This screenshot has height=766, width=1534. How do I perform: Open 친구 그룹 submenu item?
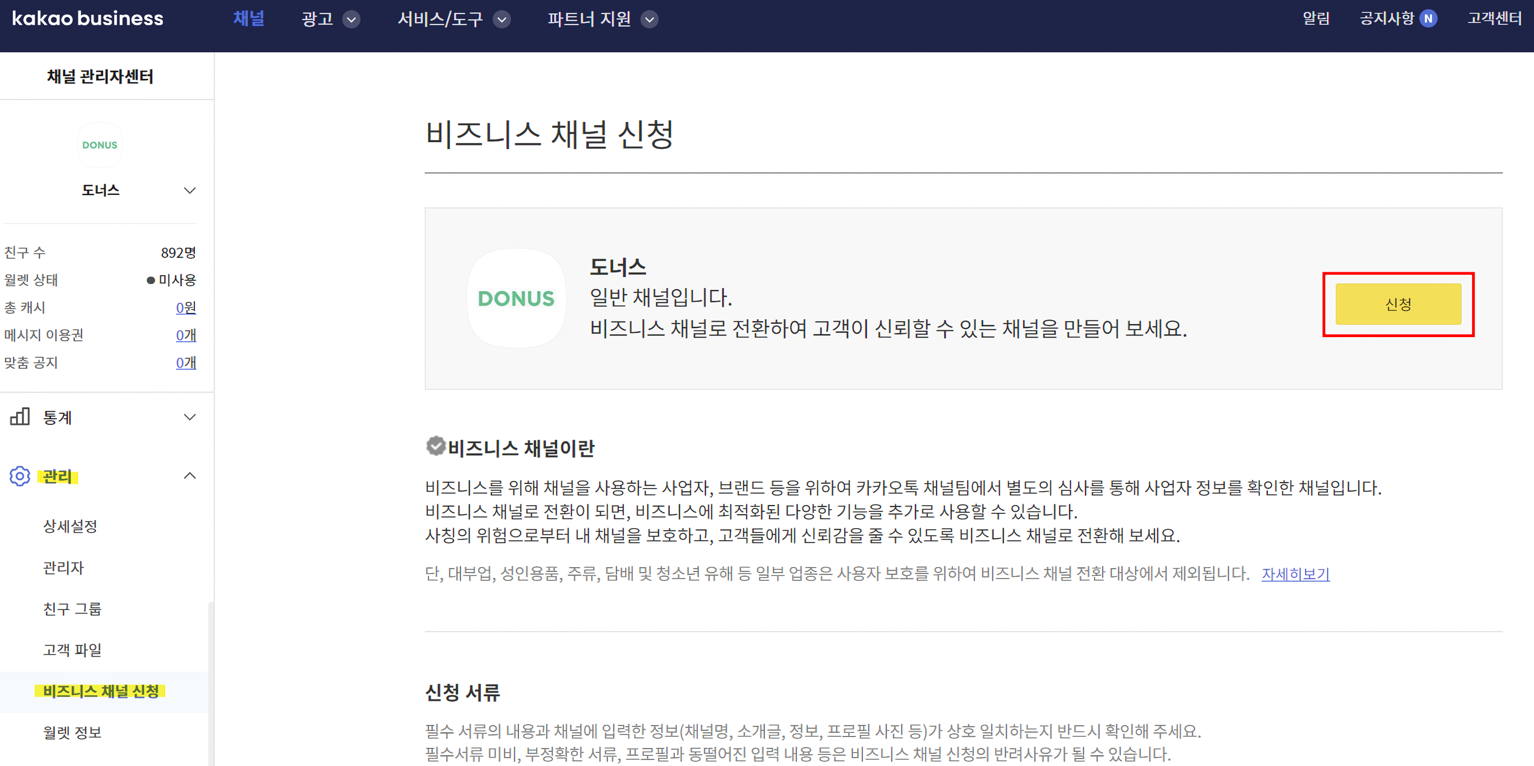coord(72,609)
